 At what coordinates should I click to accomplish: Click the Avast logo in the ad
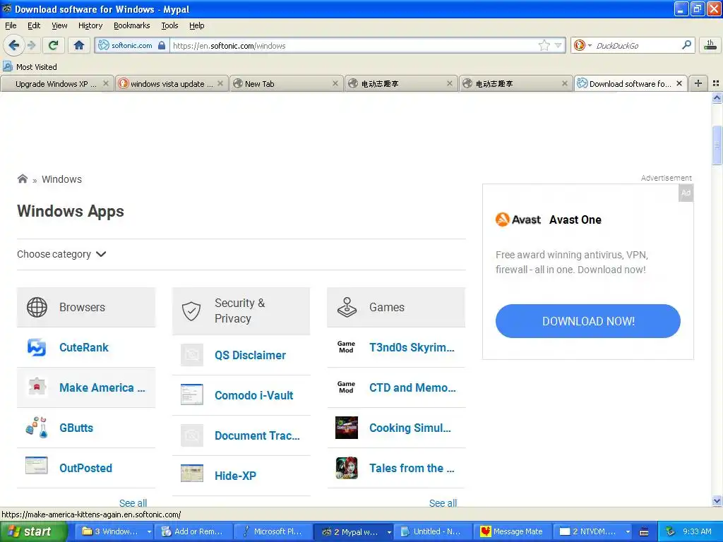coord(518,219)
